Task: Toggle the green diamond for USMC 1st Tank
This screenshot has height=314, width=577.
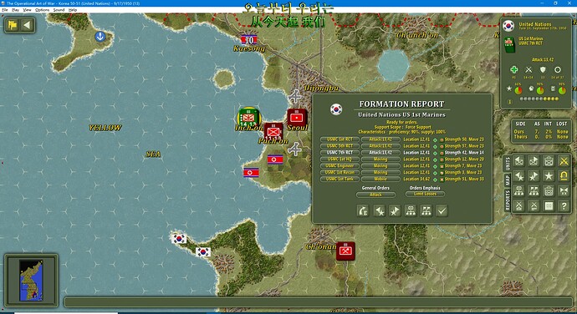Action: [x=435, y=180]
